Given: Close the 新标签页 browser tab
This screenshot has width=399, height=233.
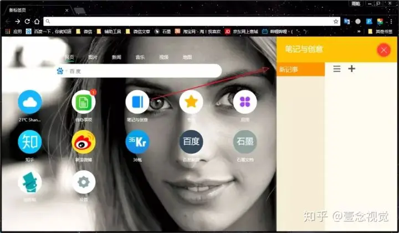Looking at the screenshot, I should [66, 11].
